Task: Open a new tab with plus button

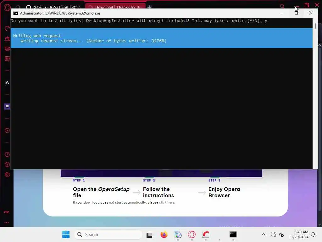Action: pos(149,7)
